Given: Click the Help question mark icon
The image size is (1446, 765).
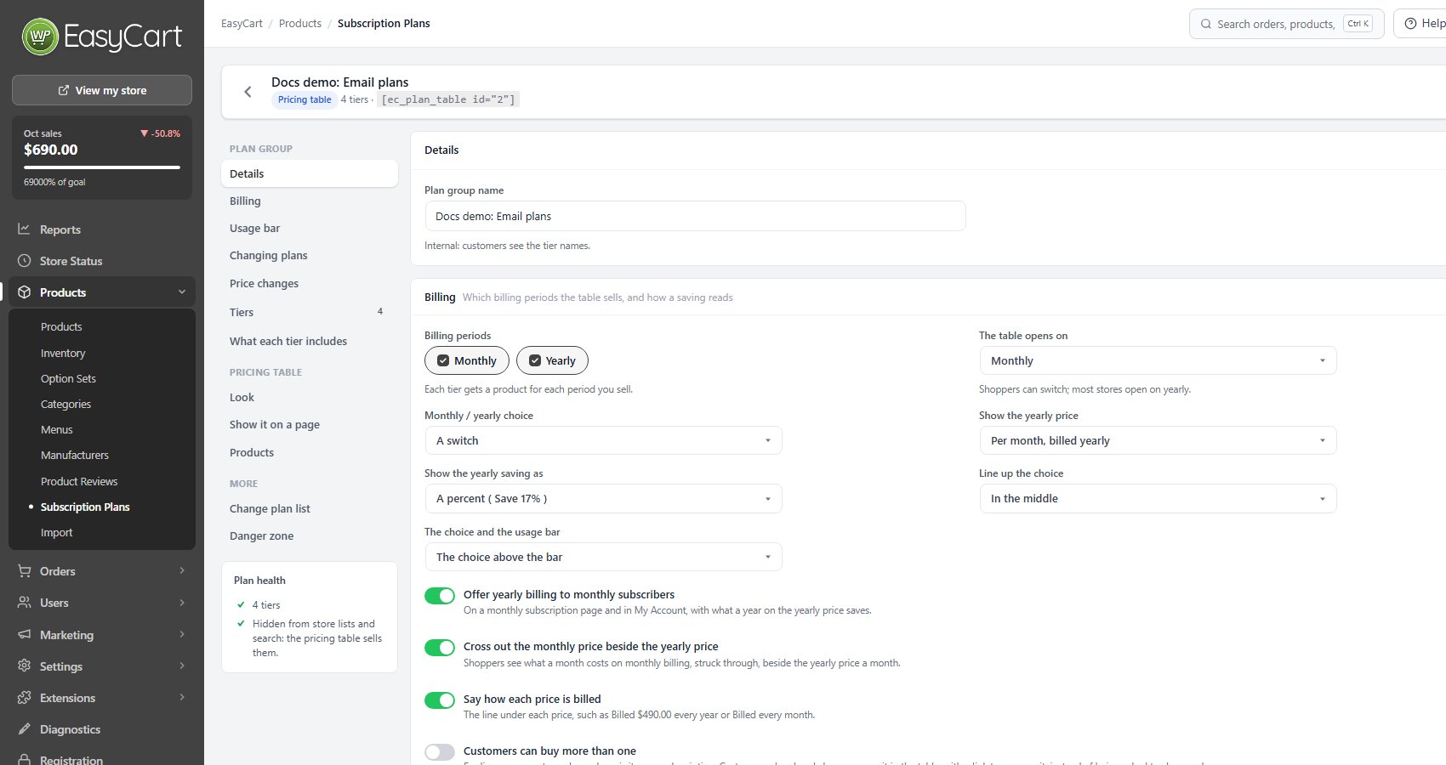Looking at the screenshot, I should [x=1410, y=24].
